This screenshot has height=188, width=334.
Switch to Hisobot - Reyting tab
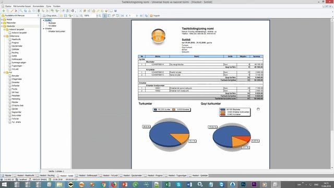click(x=45, y=175)
